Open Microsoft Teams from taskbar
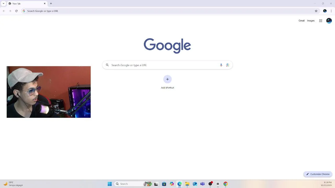This screenshot has height=188, width=335. [203, 184]
